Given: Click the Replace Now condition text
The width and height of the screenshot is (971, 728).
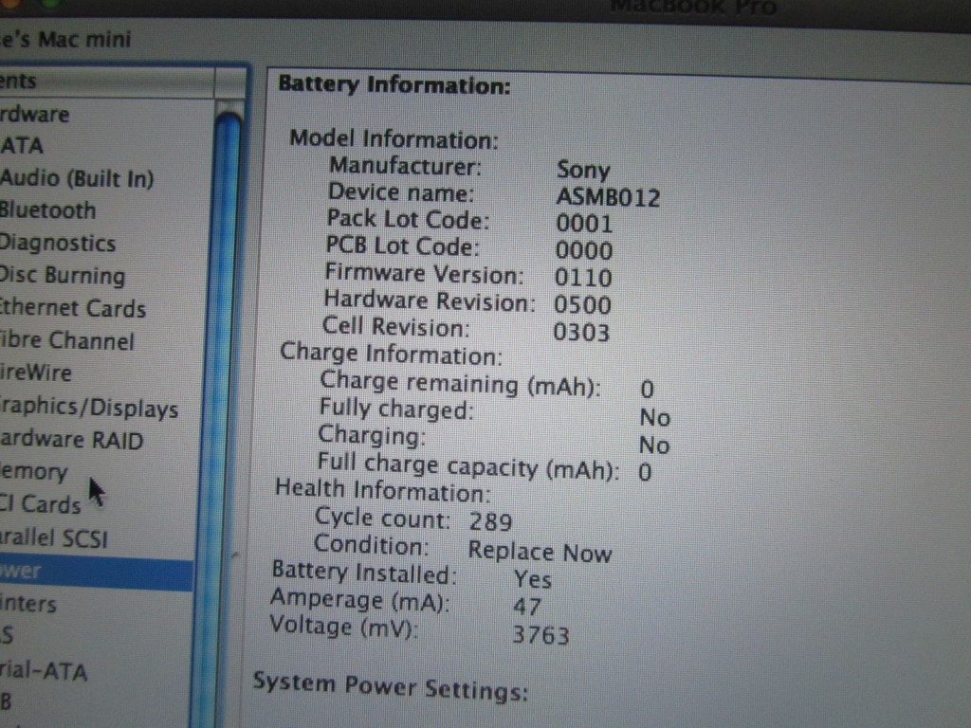Looking at the screenshot, I should click(540, 551).
